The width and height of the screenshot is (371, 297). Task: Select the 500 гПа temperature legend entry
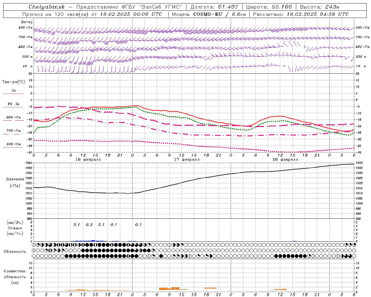13,144
